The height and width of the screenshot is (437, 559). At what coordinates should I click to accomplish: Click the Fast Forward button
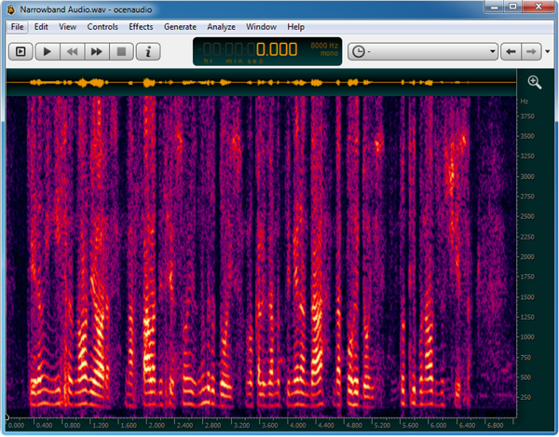[x=97, y=51]
